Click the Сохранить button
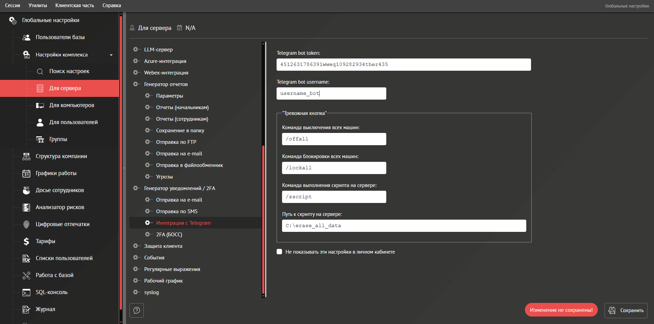Image resolution: width=654 pixels, height=324 pixels. click(626, 310)
